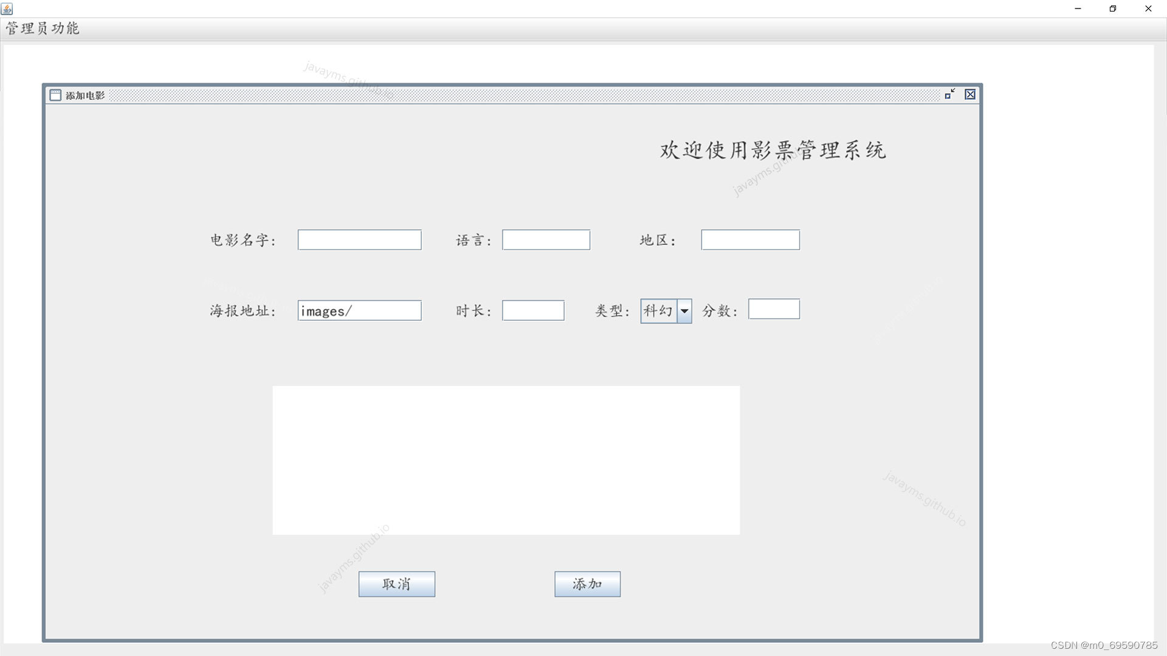Click the 语言 text field
Viewport: 1167px width, 656px height.
[546, 240]
